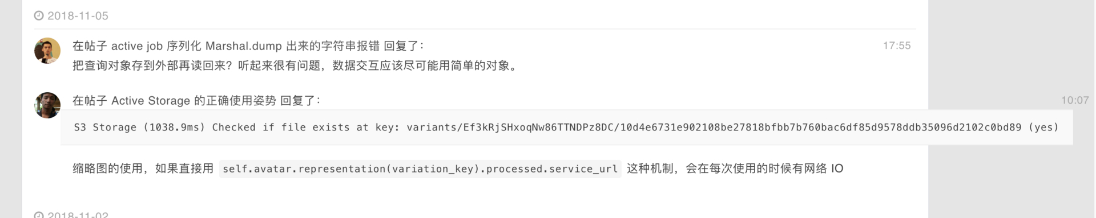Click the 17:55 reply timestamp
The width and height of the screenshot is (1096, 218).
pos(897,46)
